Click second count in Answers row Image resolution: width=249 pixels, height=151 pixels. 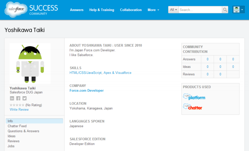220,59
